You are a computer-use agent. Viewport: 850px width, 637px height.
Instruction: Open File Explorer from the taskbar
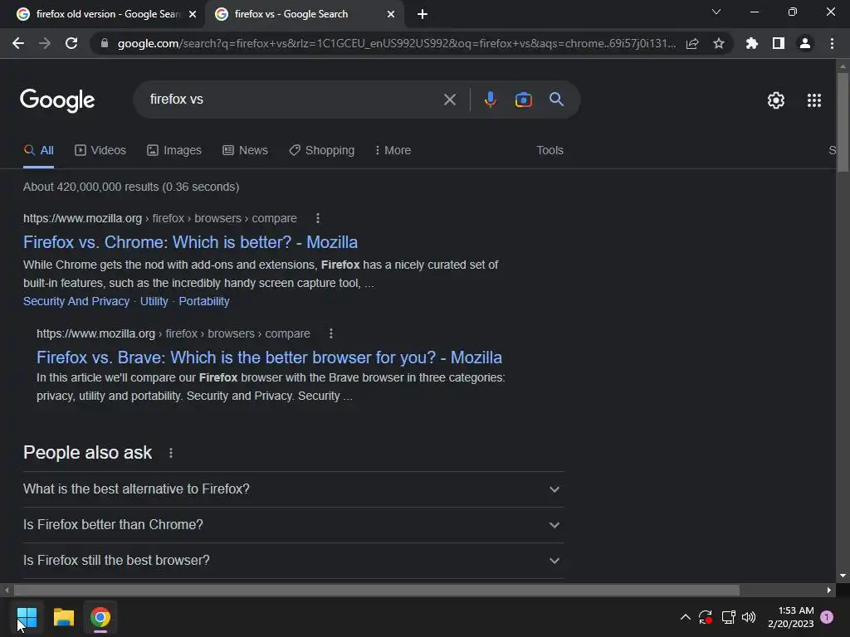(63, 617)
